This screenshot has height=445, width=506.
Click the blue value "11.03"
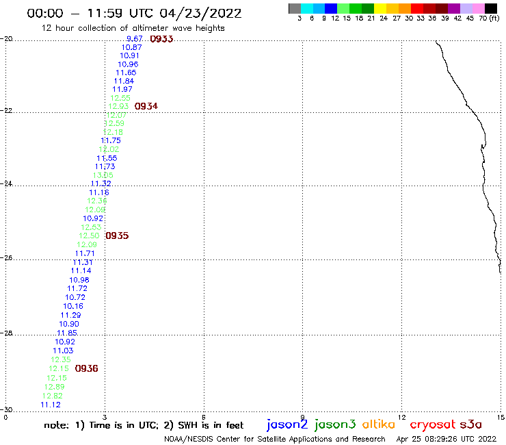coord(63,351)
